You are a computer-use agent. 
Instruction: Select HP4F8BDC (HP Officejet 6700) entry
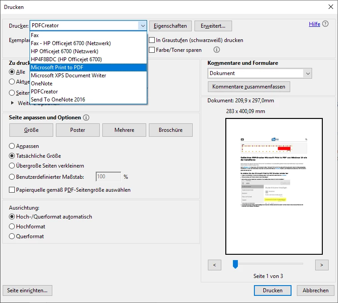tap(89, 59)
